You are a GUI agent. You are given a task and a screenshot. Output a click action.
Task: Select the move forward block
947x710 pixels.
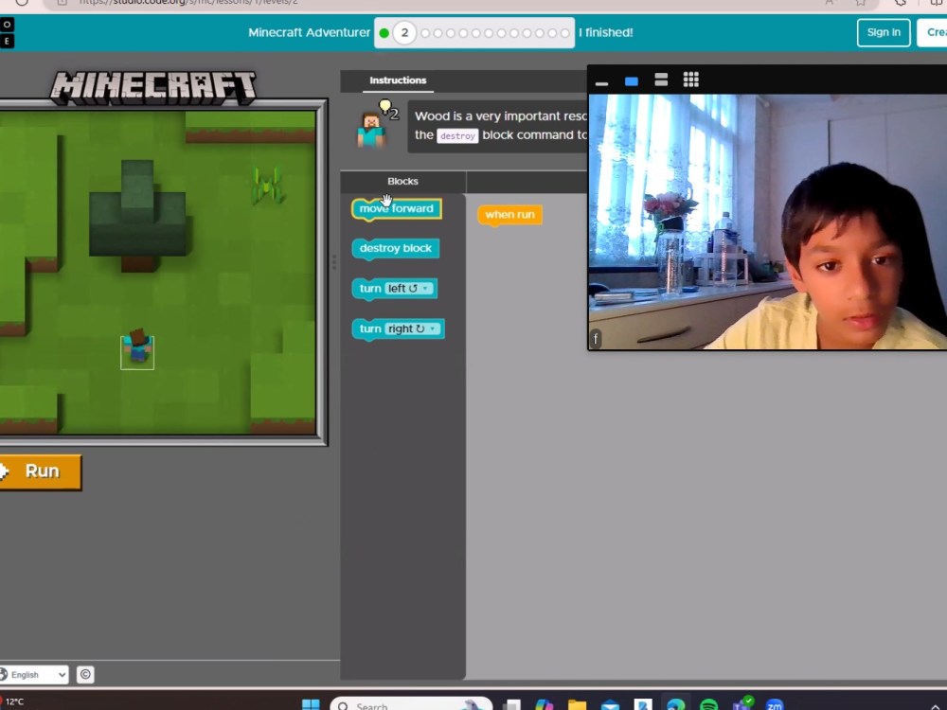tap(396, 209)
